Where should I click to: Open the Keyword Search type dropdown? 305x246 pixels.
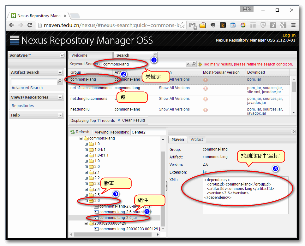click(x=99, y=64)
